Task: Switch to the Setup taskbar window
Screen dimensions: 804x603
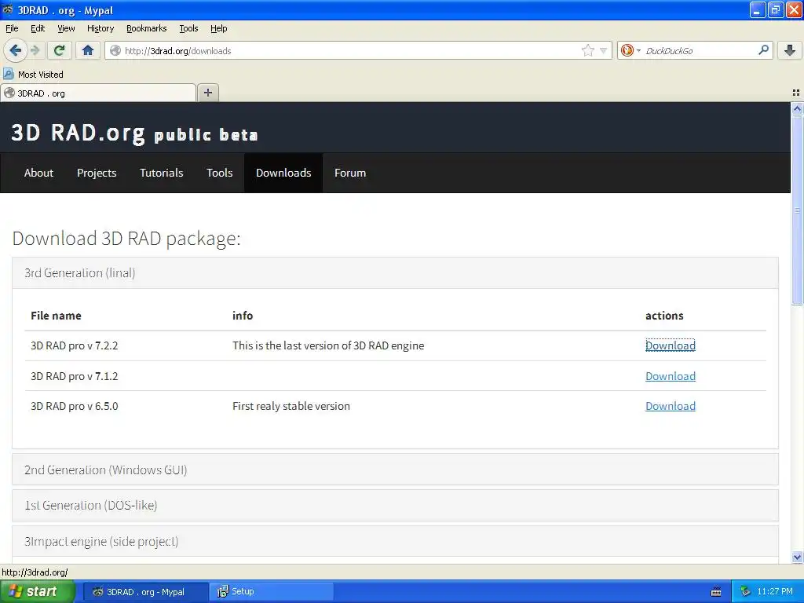Action: 271,591
